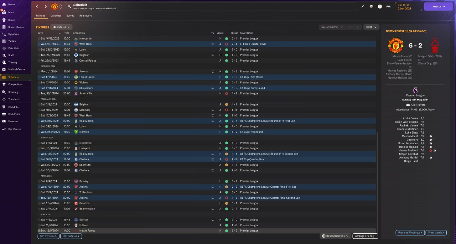
Task: Go forward with the right arrow
Action: (x=46, y=6)
